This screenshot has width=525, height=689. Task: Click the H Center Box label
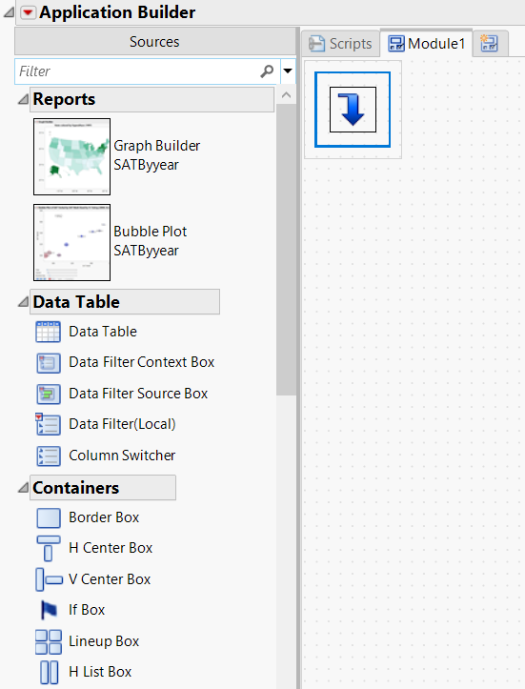point(111,548)
